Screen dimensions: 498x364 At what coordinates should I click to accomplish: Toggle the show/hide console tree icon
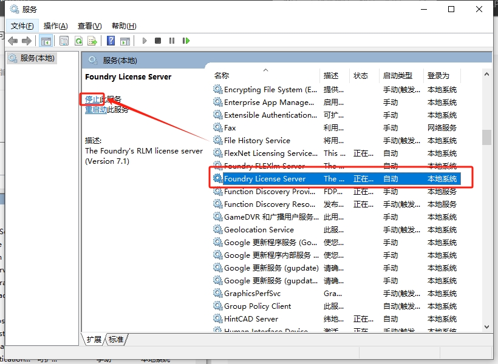[46, 41]
